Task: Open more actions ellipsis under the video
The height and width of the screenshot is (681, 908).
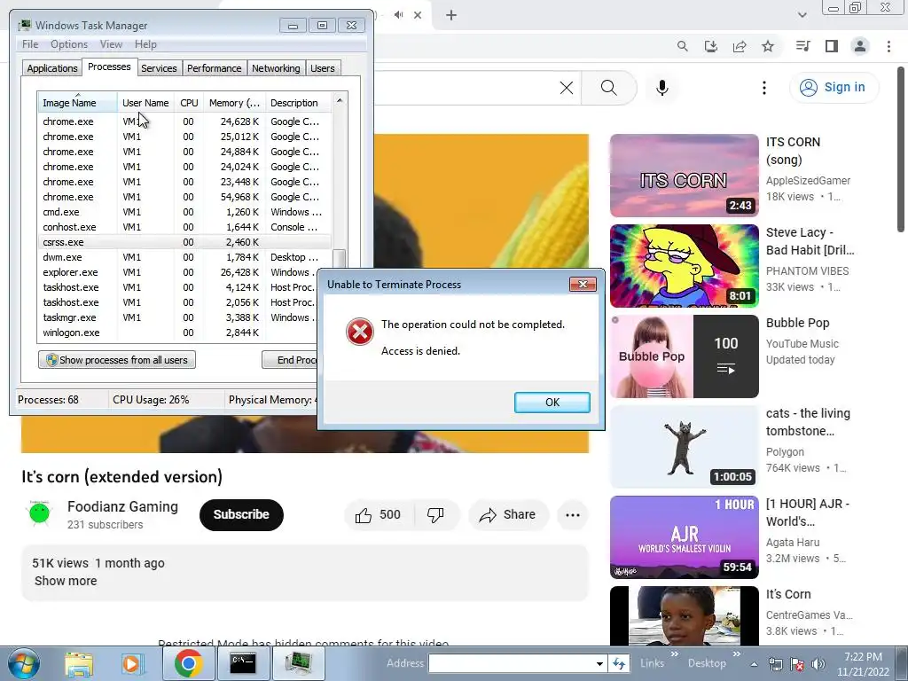Action: (x=572, y=514)
